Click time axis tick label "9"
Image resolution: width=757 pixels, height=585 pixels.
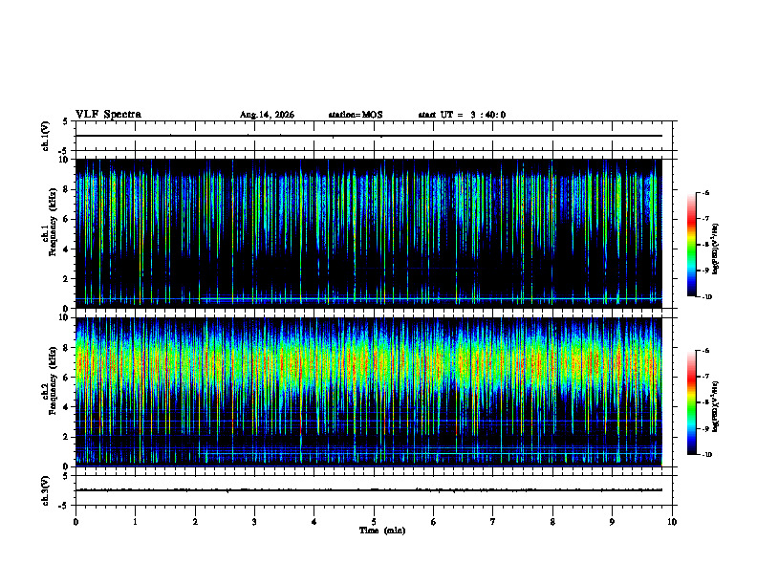612,522
